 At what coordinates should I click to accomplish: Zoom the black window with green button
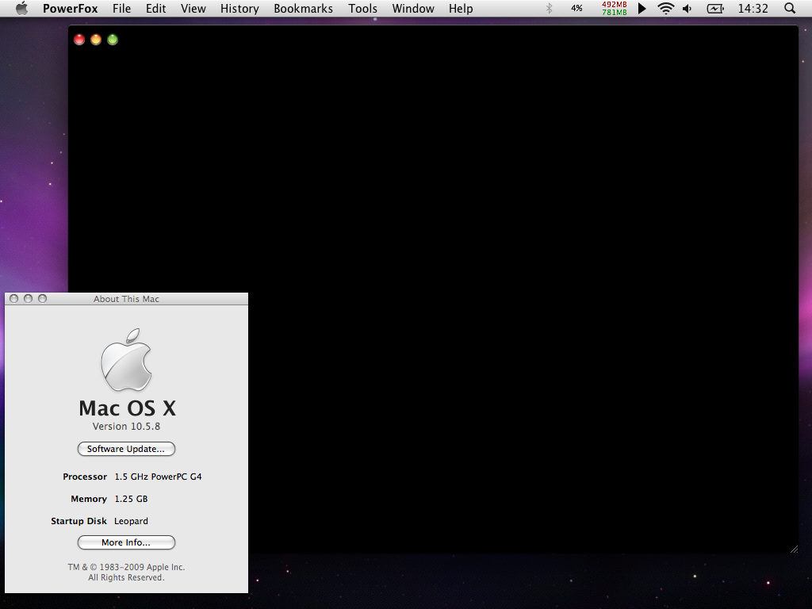pyautogui.click(x=113, y=40)
